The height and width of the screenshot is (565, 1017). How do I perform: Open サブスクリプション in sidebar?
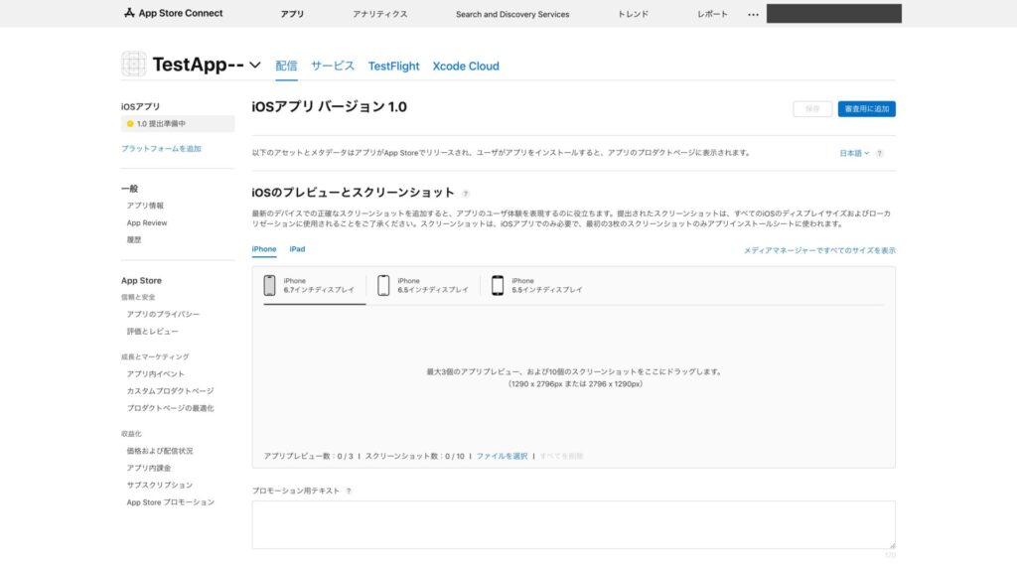point(160,486)
